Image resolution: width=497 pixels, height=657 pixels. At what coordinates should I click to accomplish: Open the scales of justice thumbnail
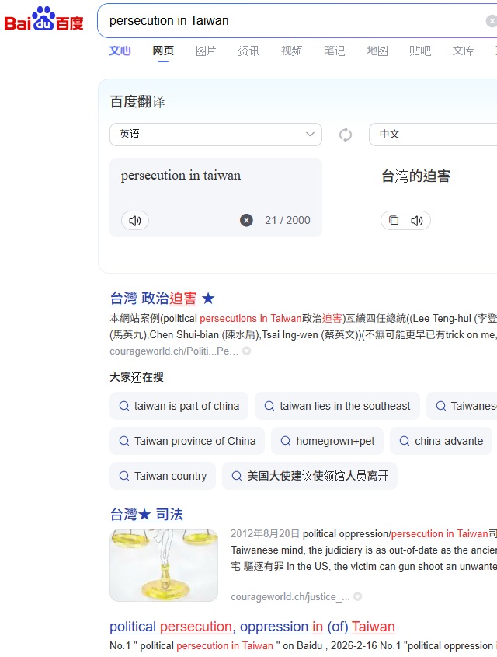(164, 565)
